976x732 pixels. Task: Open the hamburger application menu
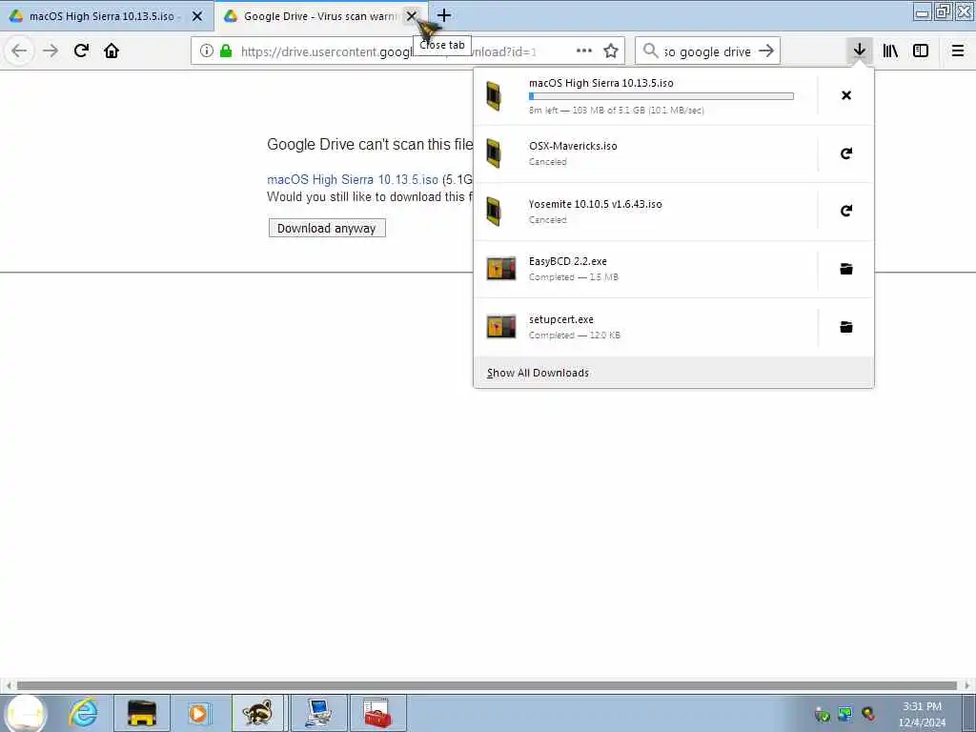pos(958,51)
